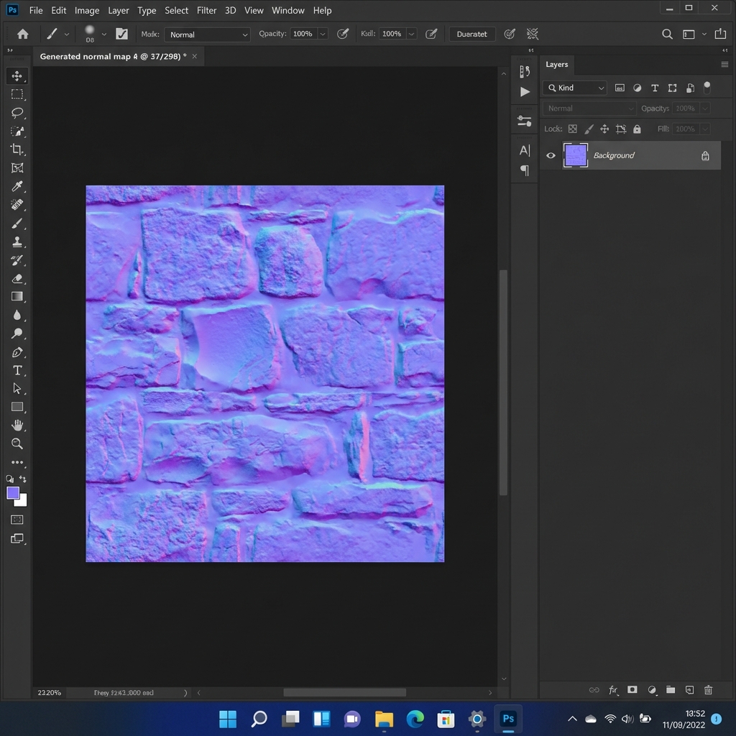Click the Dueratet button
This screenshot has height=736, width=736.
coord(471,33)
